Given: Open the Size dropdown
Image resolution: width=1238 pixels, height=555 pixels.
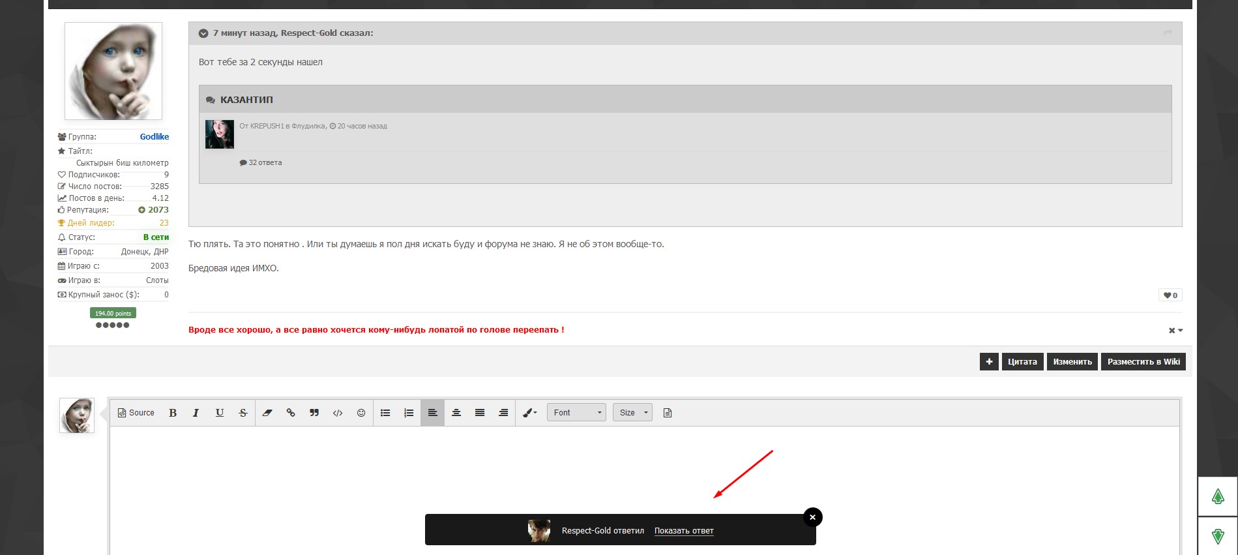Looking at the screenshot, I should 632,413.
